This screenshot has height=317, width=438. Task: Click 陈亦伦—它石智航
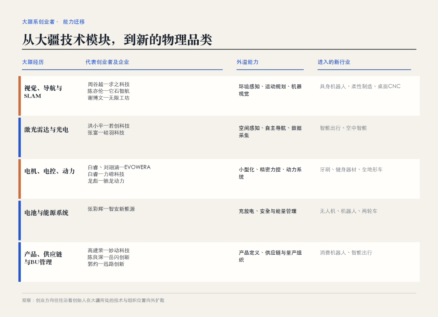[x=109, y=91]
